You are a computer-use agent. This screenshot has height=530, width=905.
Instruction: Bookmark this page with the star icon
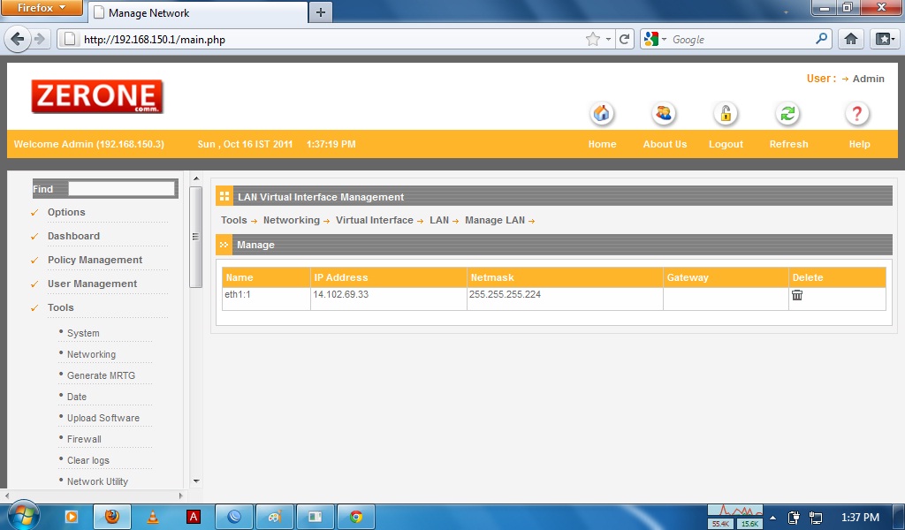point(592,39)
